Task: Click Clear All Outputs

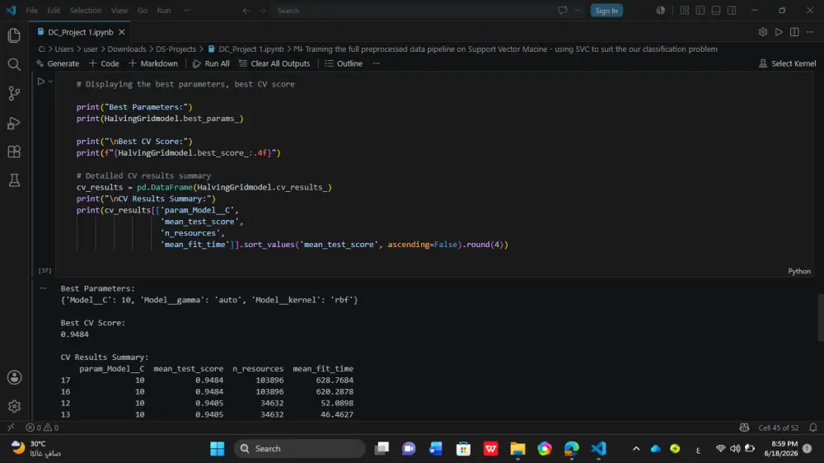Action: [274, 63]
